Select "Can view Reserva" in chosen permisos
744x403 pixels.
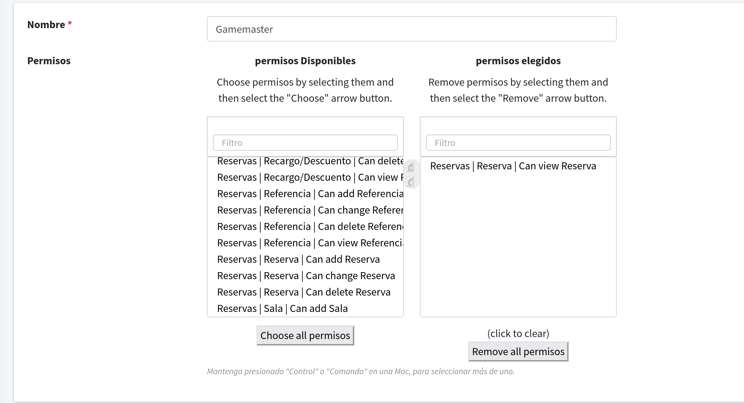tap(513, 166)
